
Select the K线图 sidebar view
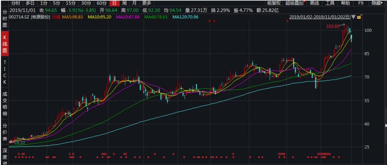tap(5, 44)
